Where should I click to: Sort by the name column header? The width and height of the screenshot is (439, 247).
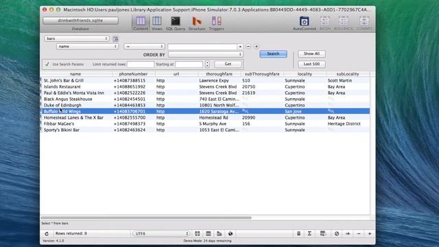[75, 74]
